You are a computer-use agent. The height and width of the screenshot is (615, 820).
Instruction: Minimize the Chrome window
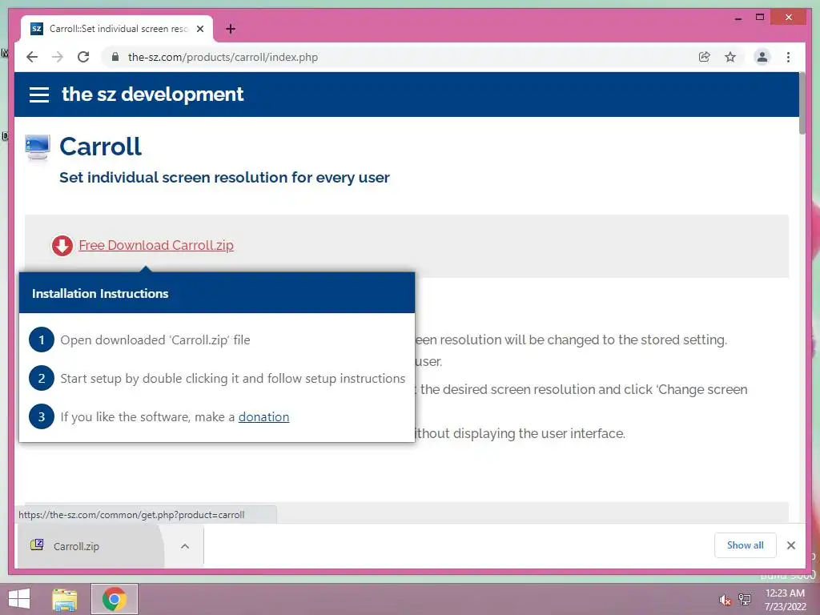click(x=738, y=18)
